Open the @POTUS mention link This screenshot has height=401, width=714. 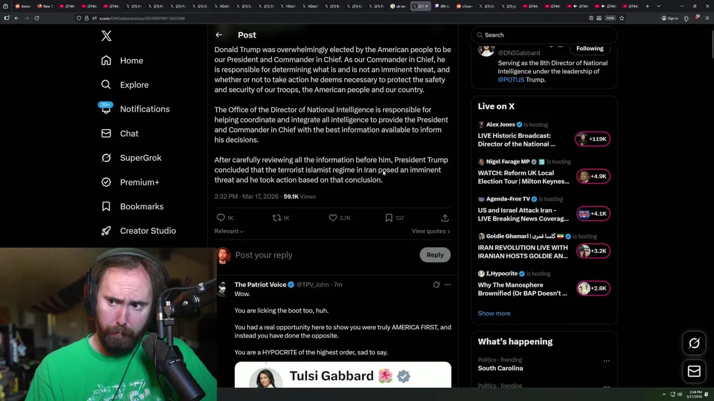point(511,80)
